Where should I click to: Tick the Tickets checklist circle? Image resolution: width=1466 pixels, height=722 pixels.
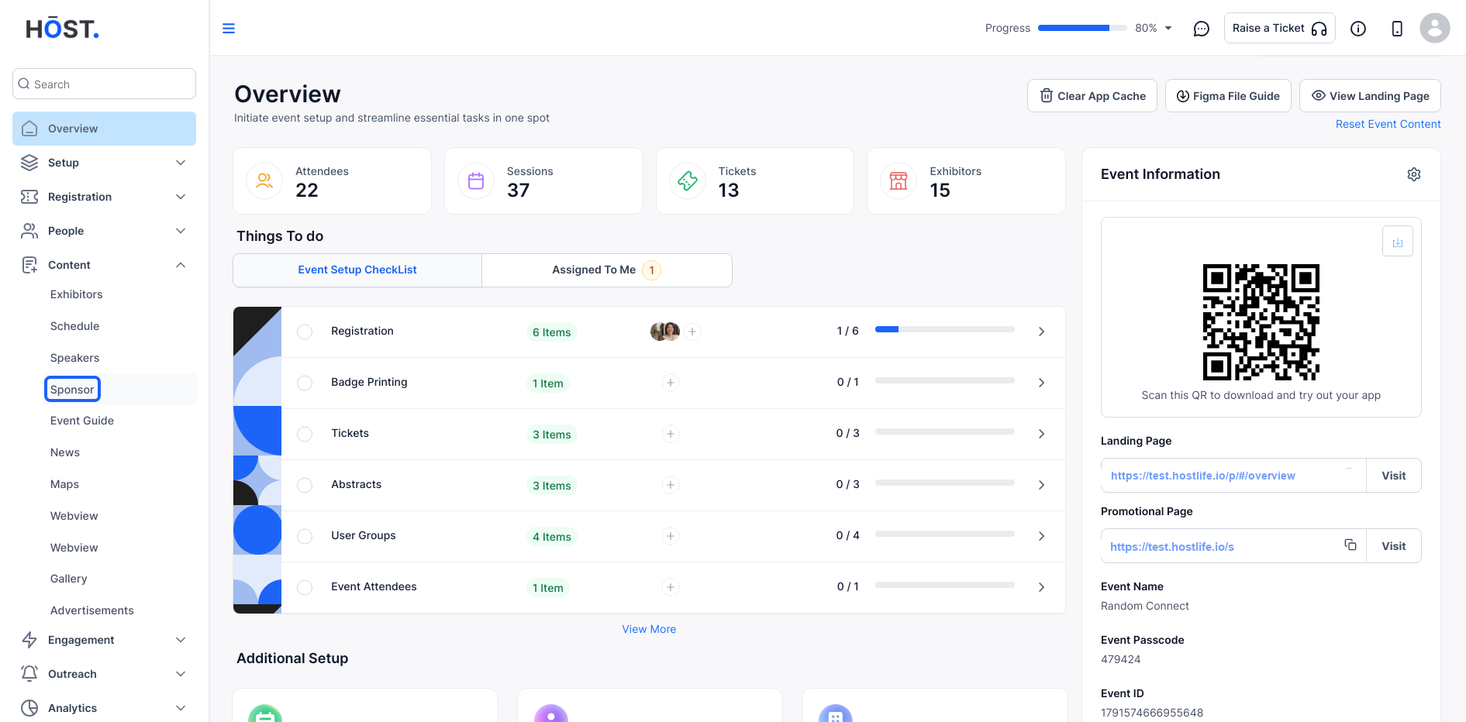click(305, 434)
